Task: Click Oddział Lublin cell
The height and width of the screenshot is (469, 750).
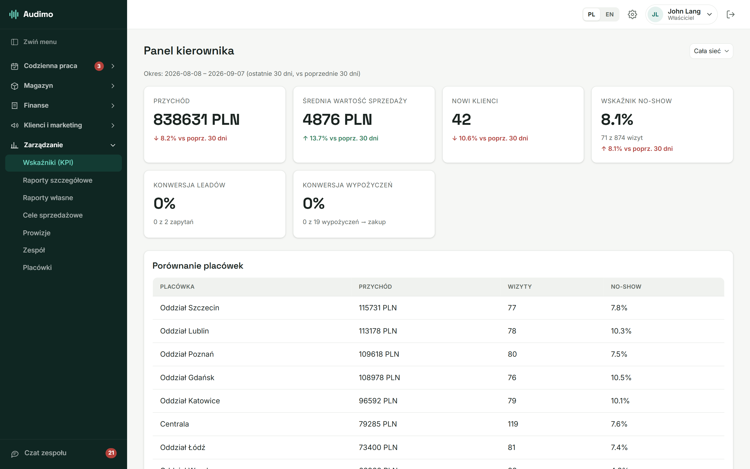Action: pos(184,331)
